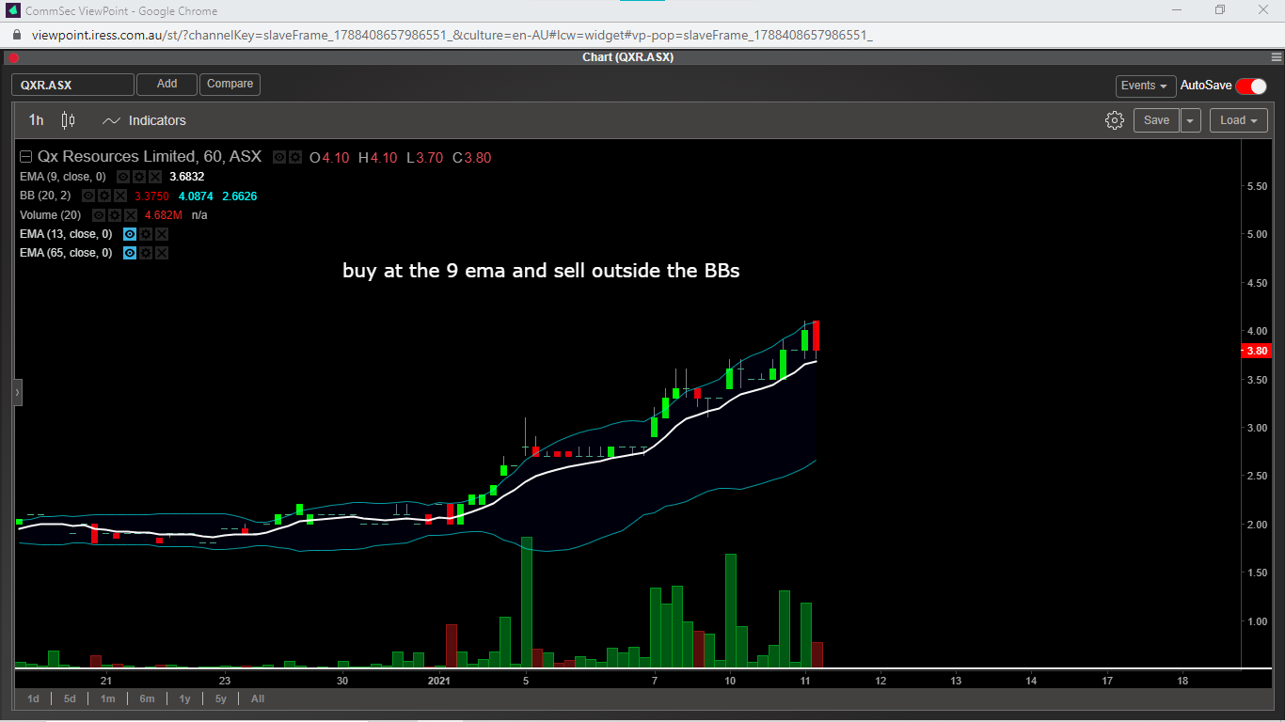Select the 5d time range

[70, 698]
